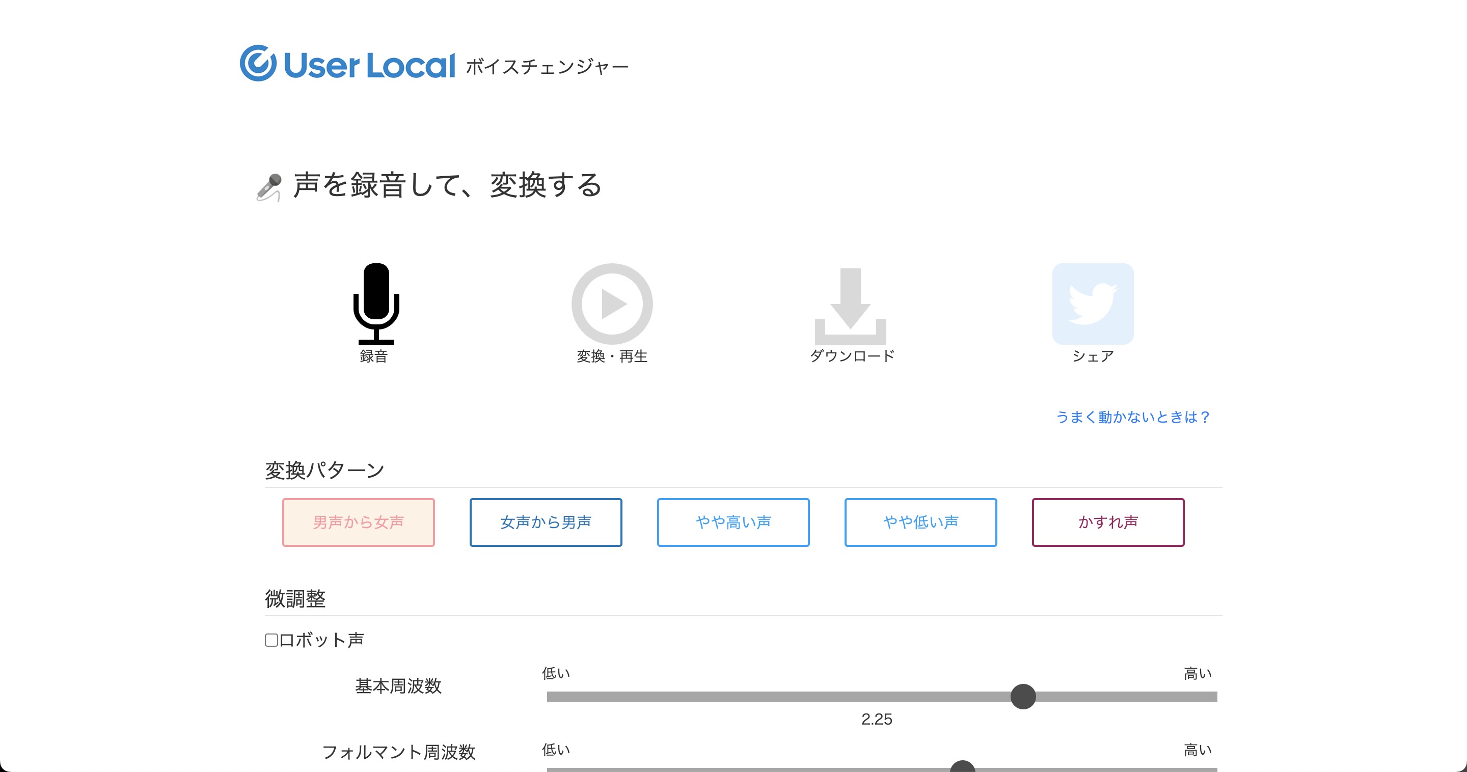
Task: Select the 男声から女声 pattern button
Action: pyautogui.click(x=358, y=522)
